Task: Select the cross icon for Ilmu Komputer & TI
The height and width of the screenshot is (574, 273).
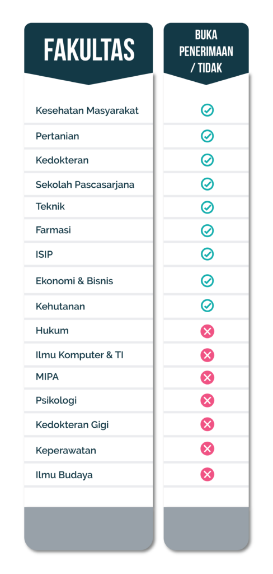Action: [x=207, y=355]
